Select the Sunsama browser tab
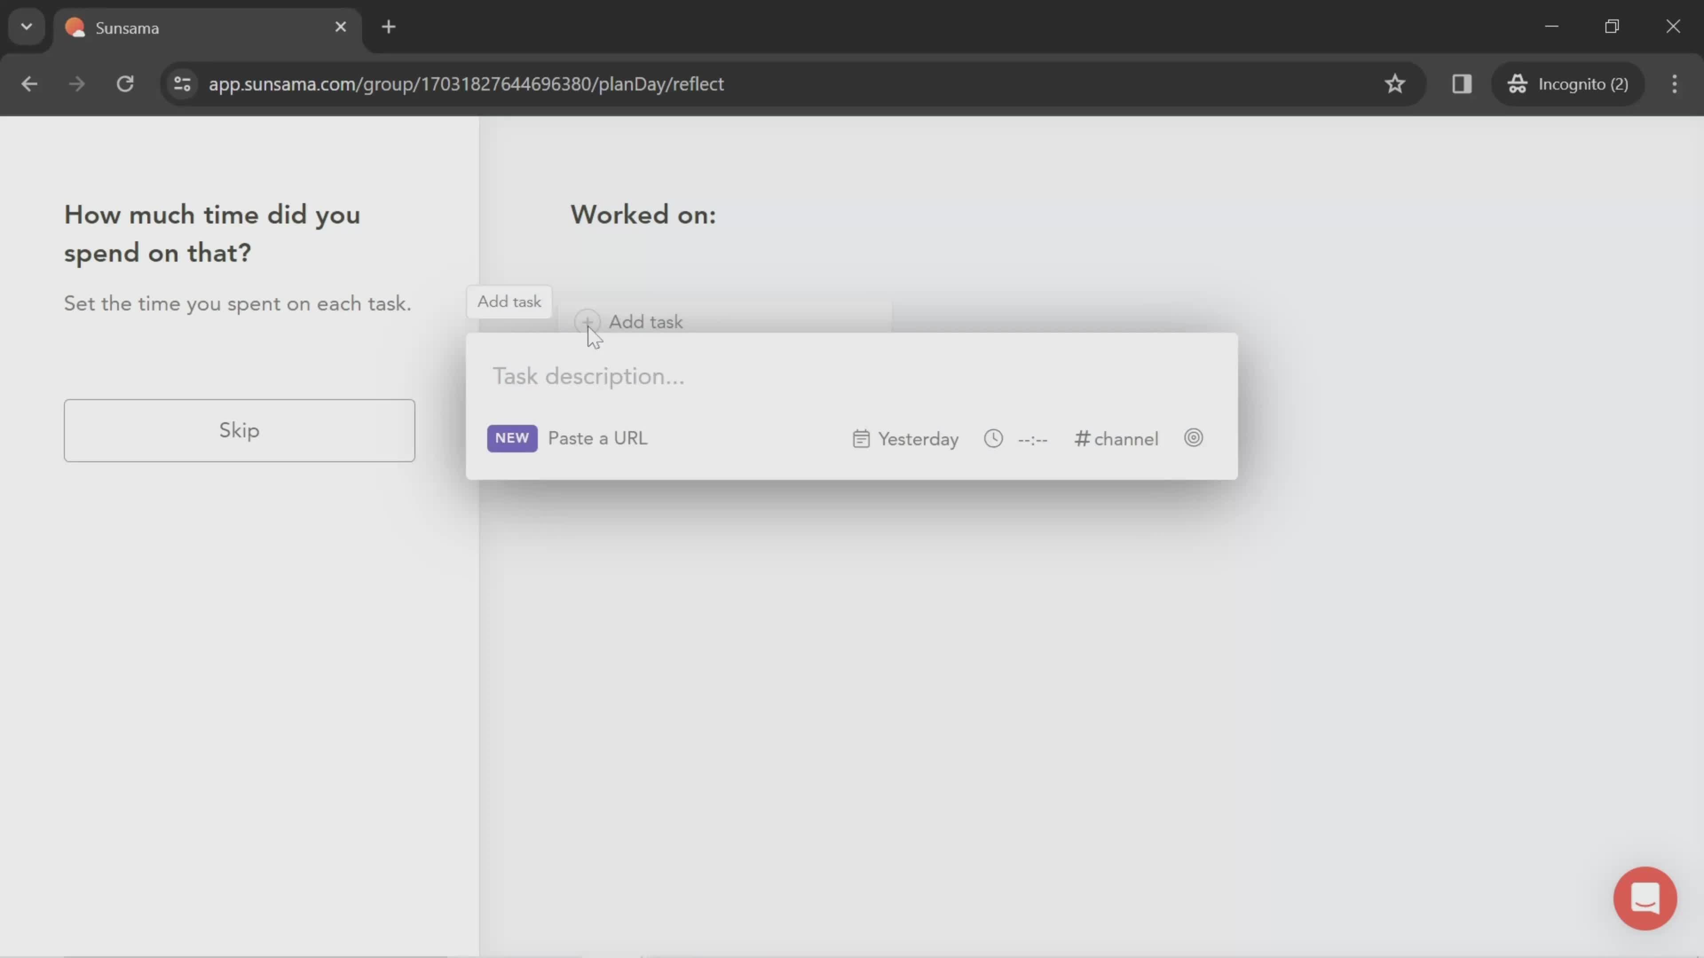 pos(206,28)
